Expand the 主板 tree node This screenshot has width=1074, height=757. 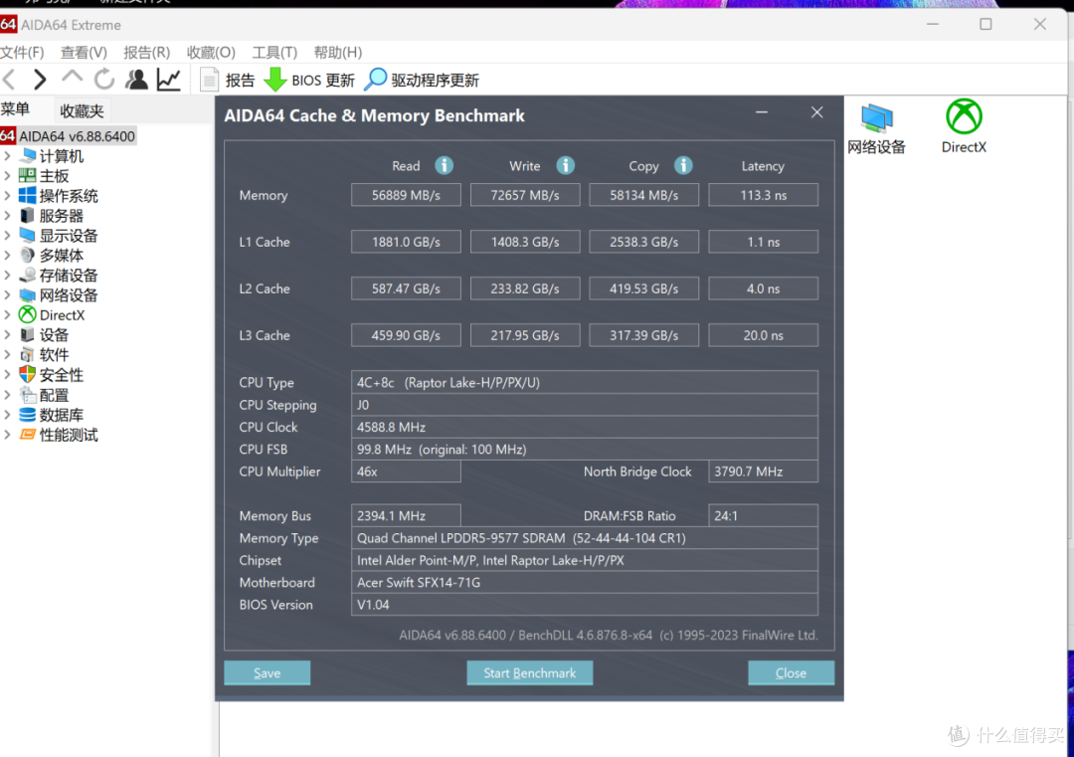pos(8,176)
